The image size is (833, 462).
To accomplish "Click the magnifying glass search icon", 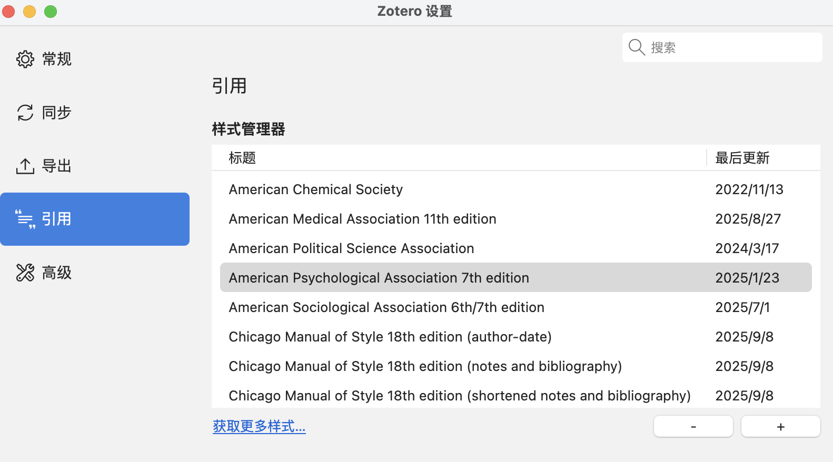I will click(637, 47).
